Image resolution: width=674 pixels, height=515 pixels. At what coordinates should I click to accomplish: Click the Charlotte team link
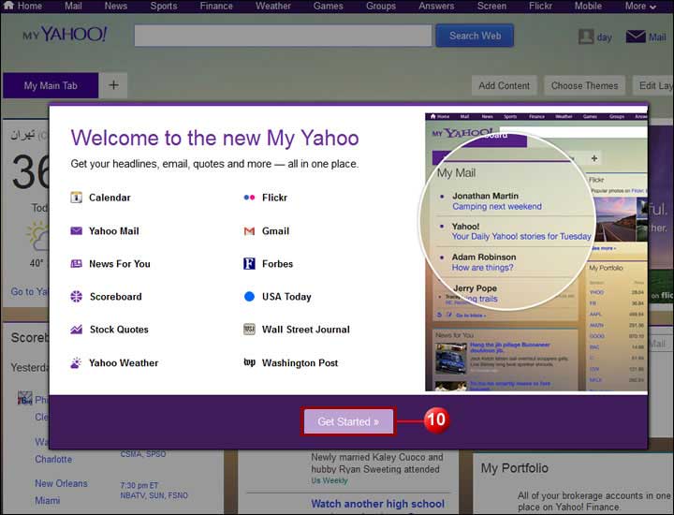(x=53, y=459)
